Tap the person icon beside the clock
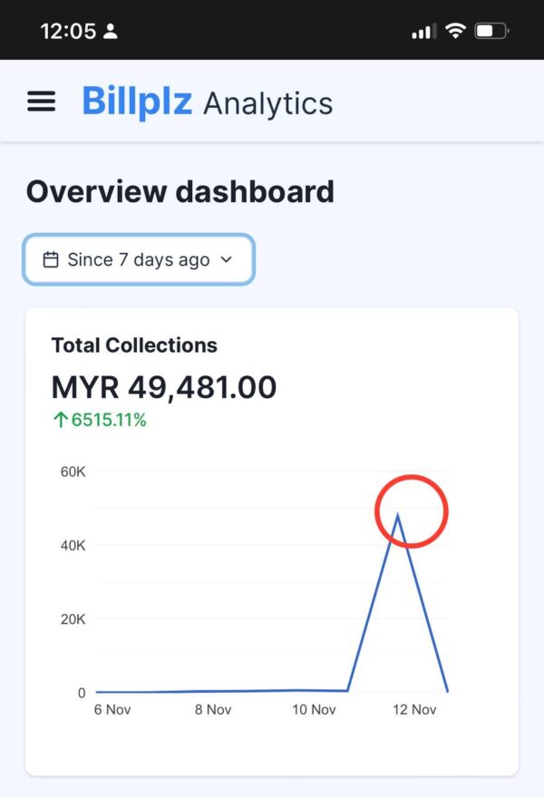 point(111,32)
